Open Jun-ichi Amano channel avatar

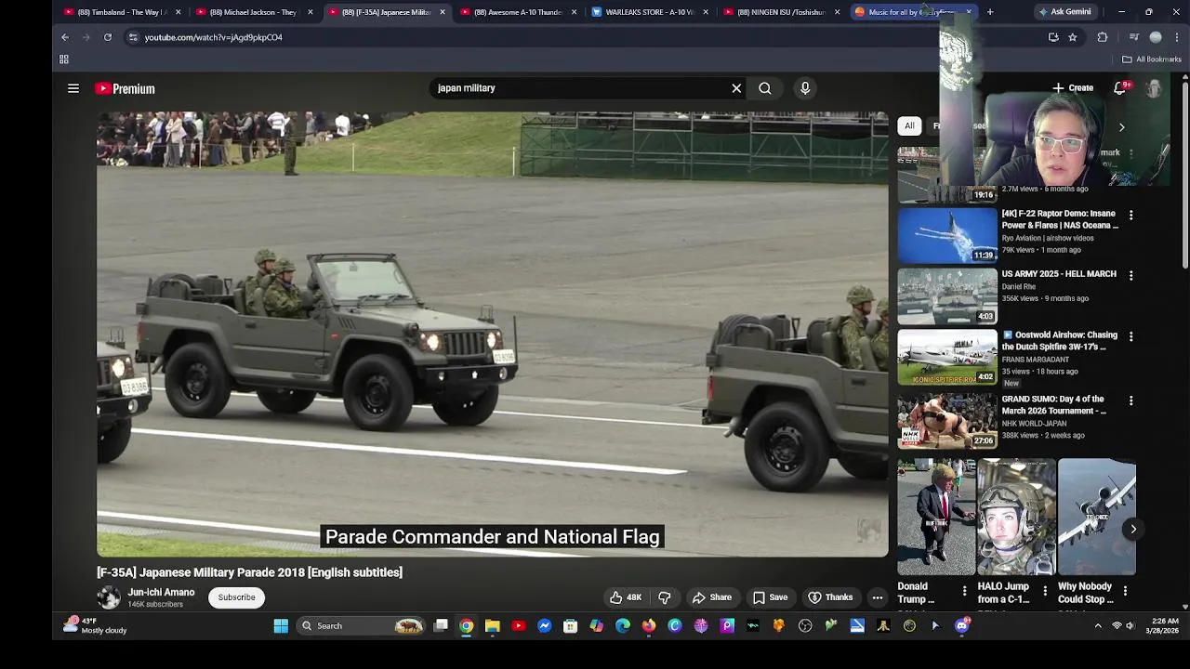[109, 597]
